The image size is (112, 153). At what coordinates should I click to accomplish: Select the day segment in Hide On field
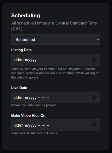pyautogui.click(x=16, y=125)
